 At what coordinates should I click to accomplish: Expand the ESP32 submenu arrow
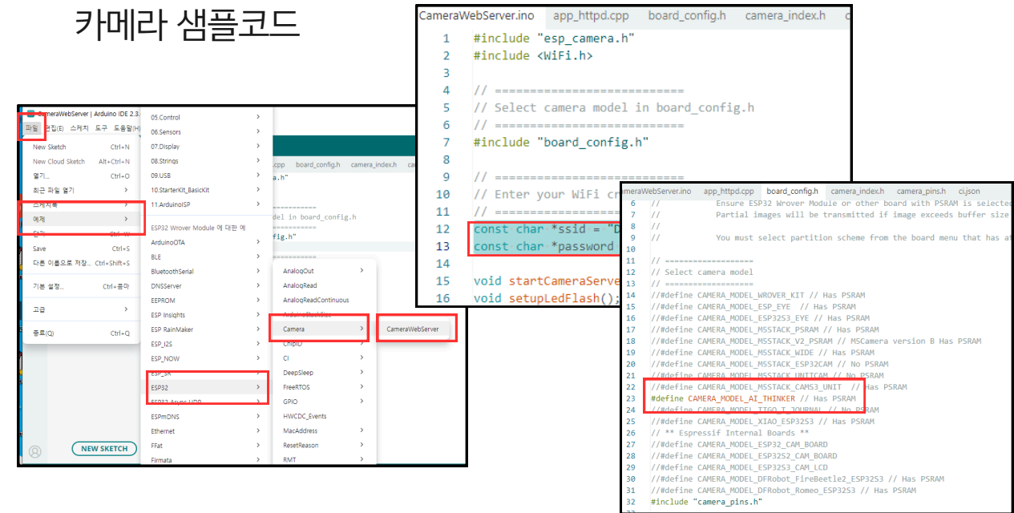pyautogui.click(x=258, y=388)
